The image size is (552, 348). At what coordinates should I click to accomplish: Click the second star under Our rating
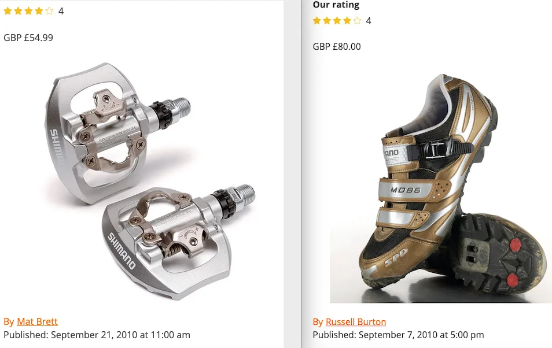click(x=327, y=21)
